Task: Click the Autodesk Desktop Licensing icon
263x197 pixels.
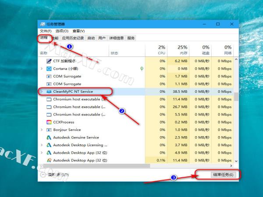Action: point(49,145)
